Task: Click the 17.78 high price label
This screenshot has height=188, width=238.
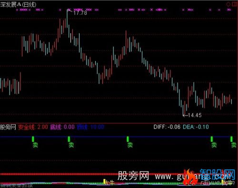Action: point(80,13)
